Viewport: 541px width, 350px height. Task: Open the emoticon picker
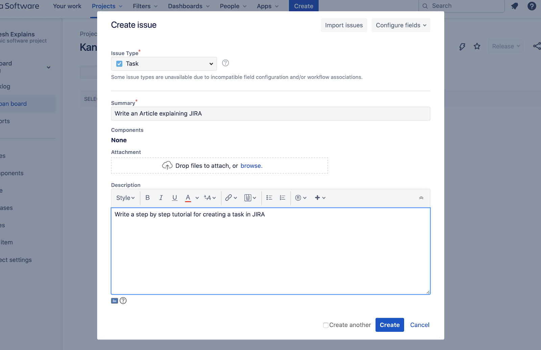point(301,198)
